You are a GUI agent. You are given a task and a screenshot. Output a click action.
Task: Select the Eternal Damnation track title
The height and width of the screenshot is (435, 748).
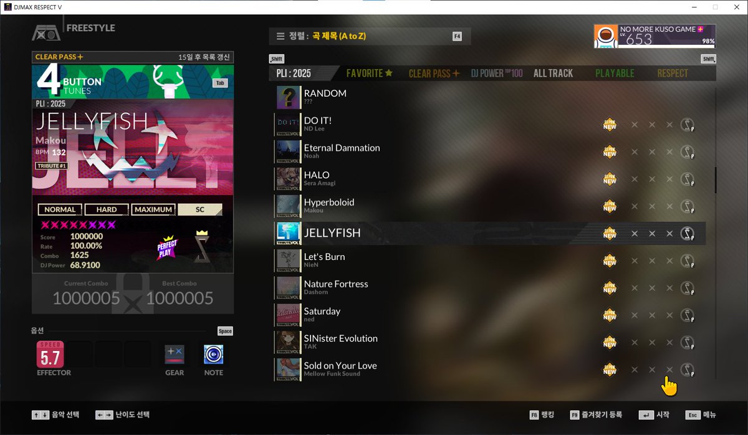[342, 148]
